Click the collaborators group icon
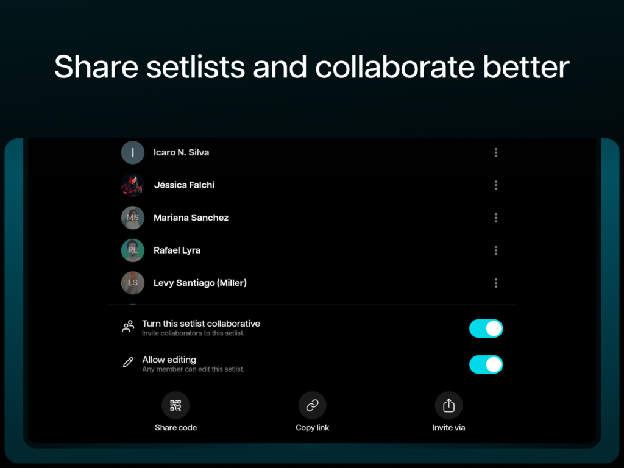This screenshot has width=624, height=468. pyautogui.click(x=128, y=327)
